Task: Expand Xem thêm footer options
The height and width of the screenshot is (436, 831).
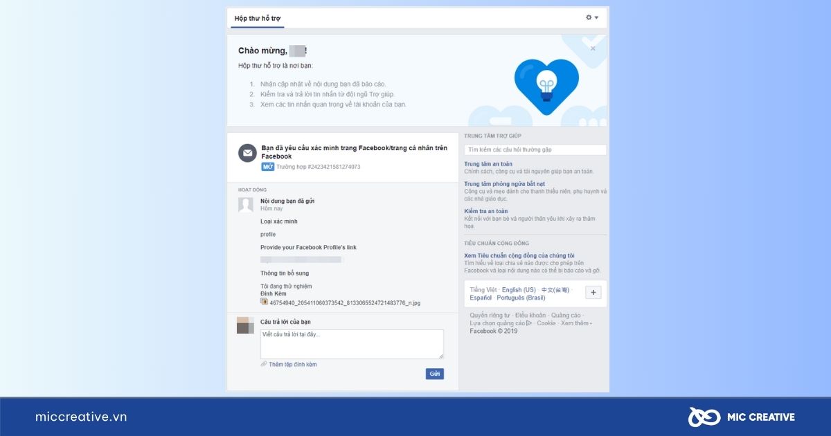Action: click(575, 323)
